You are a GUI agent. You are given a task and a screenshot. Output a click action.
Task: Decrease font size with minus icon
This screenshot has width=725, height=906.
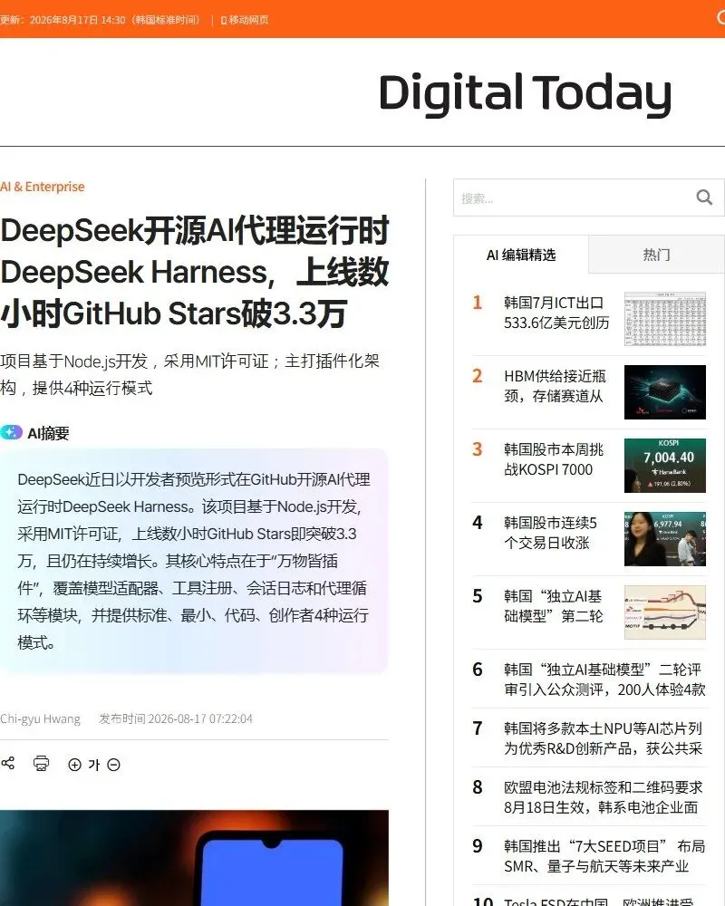click(114, 765)
